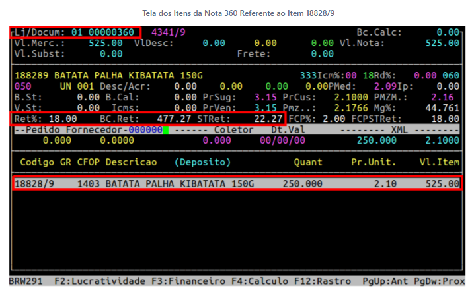Click the Quant column header
Viewport: 472px width, 296px height.
point(308,162)
